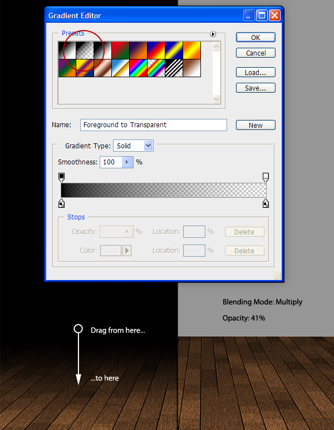Image resolution: width=334 pixels, height=430 pixels.
Task: Select the Copper gradient preset
Action: [x=102, y=68]
